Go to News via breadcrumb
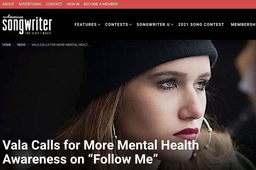This screenshot has height=170, width=256. [x=21, y=45]
